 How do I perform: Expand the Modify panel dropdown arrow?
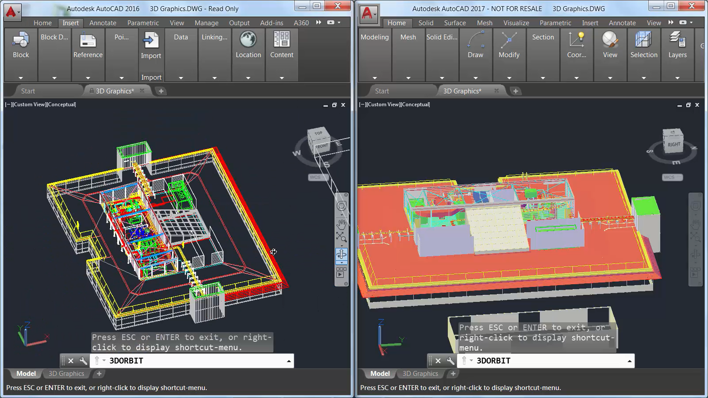509,78
